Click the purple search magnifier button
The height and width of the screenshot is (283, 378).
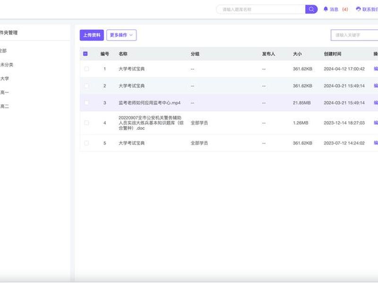pos(311,9)
